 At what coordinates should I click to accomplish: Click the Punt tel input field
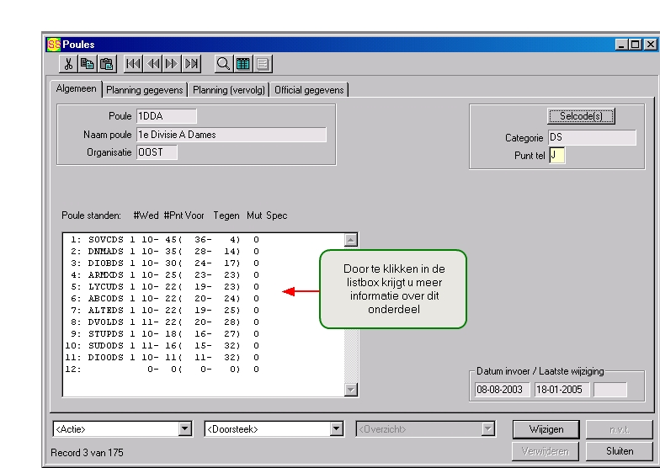pyautogui.click(x=557, y=155)
